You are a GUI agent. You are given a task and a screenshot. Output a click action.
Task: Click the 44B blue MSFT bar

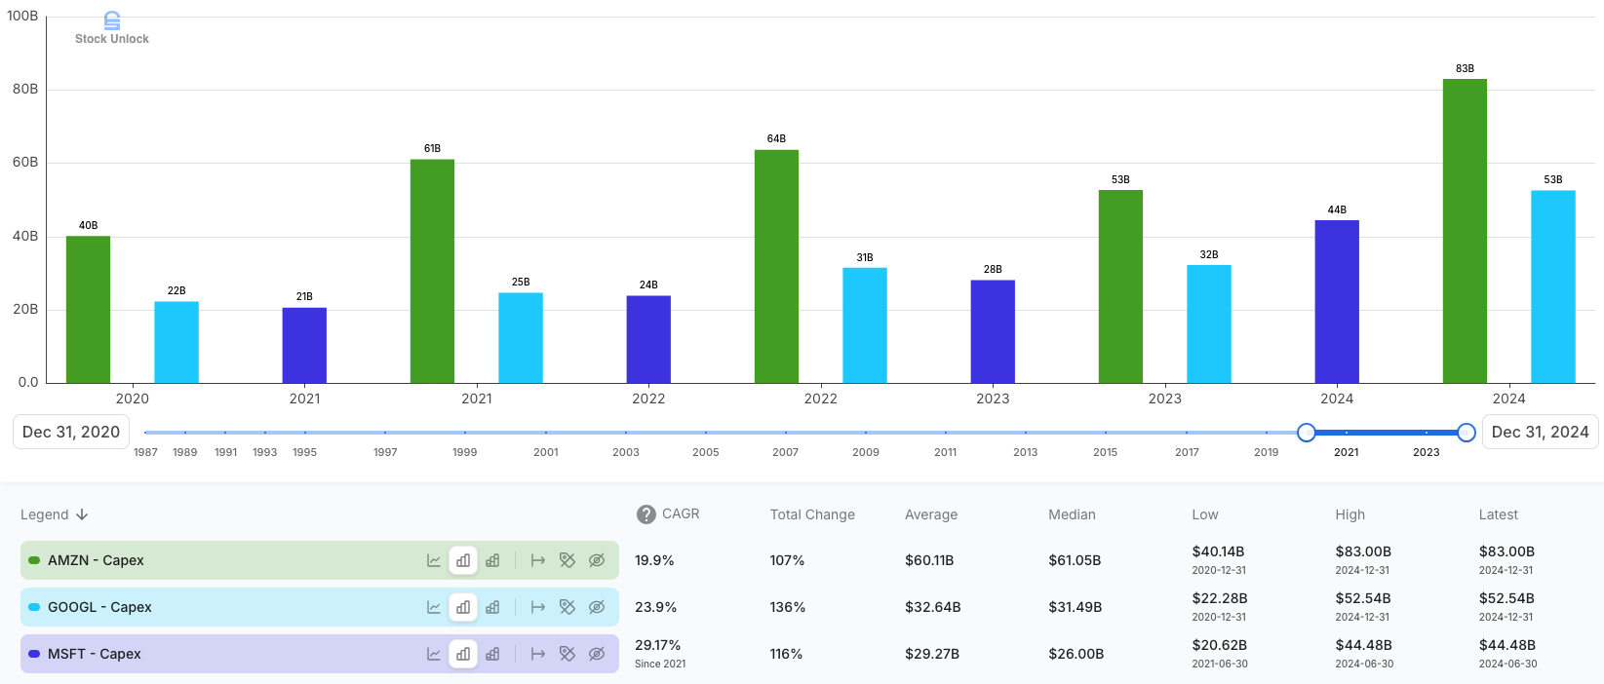1337,302
